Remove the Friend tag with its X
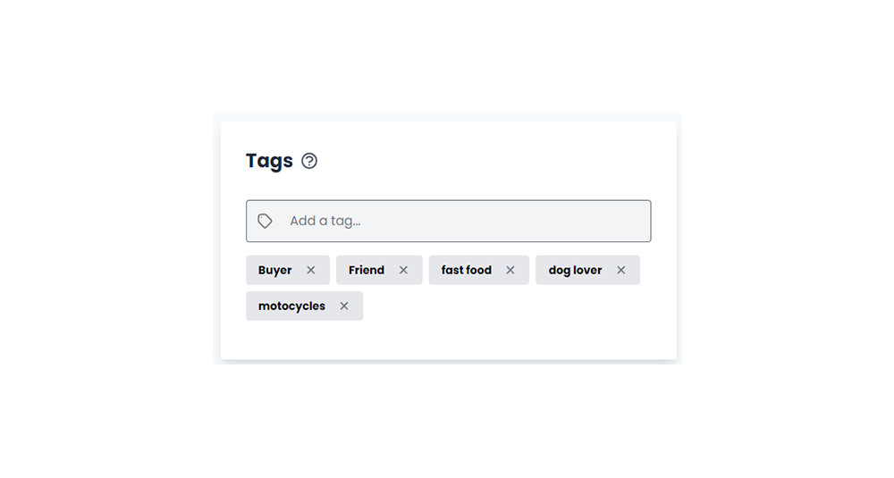 coord(403,270)
